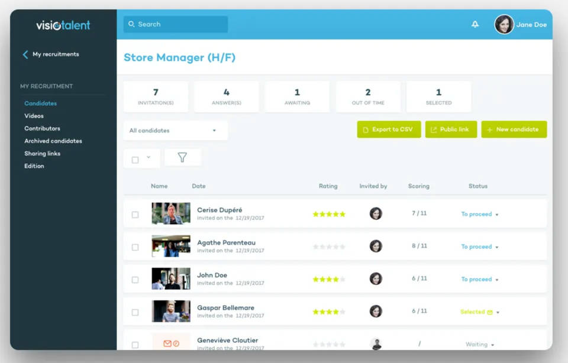The height and width of the screenshot is (363, 568).
Task: Tick the select-all candidates checkbox
Action: click(x=135, y=160)
